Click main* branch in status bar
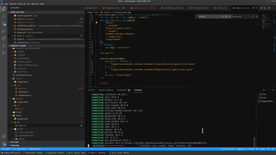 pos(6,149)
